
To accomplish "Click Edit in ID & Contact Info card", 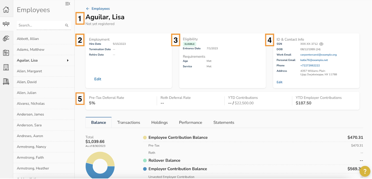I will [280, 82].
